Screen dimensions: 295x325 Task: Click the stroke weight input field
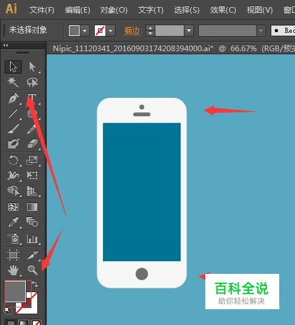click(x=169, y=31)
